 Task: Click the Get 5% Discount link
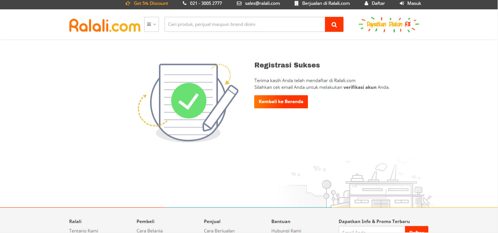coord(151,3)
